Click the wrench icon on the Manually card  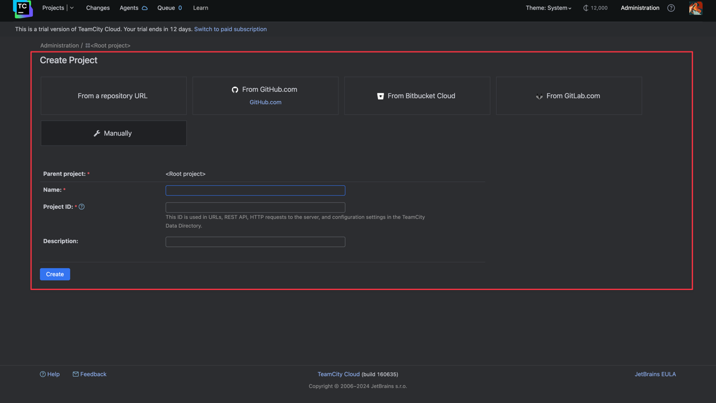coord(98,133)
